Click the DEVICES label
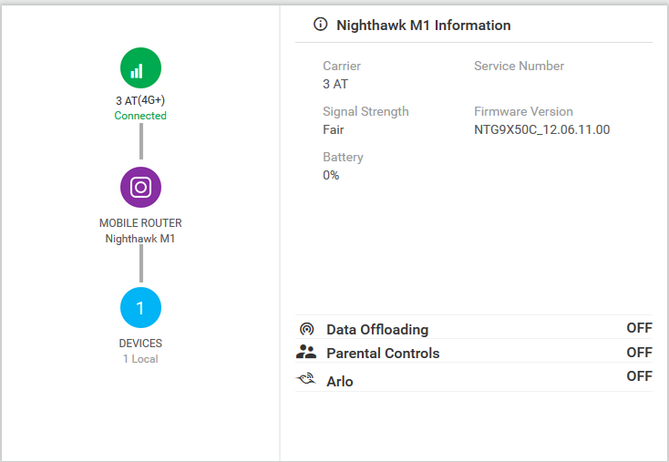 coord(140,344)
